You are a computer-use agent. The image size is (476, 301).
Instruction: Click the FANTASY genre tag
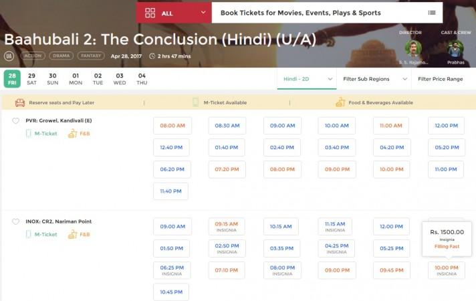pyautogui.click(x=91, y=56)
